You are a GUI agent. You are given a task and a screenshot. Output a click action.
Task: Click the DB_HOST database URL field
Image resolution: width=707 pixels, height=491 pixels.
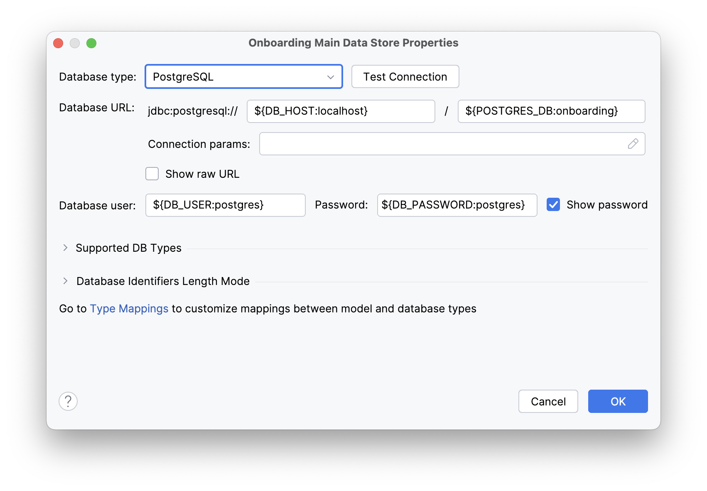(x=341, y=111)
